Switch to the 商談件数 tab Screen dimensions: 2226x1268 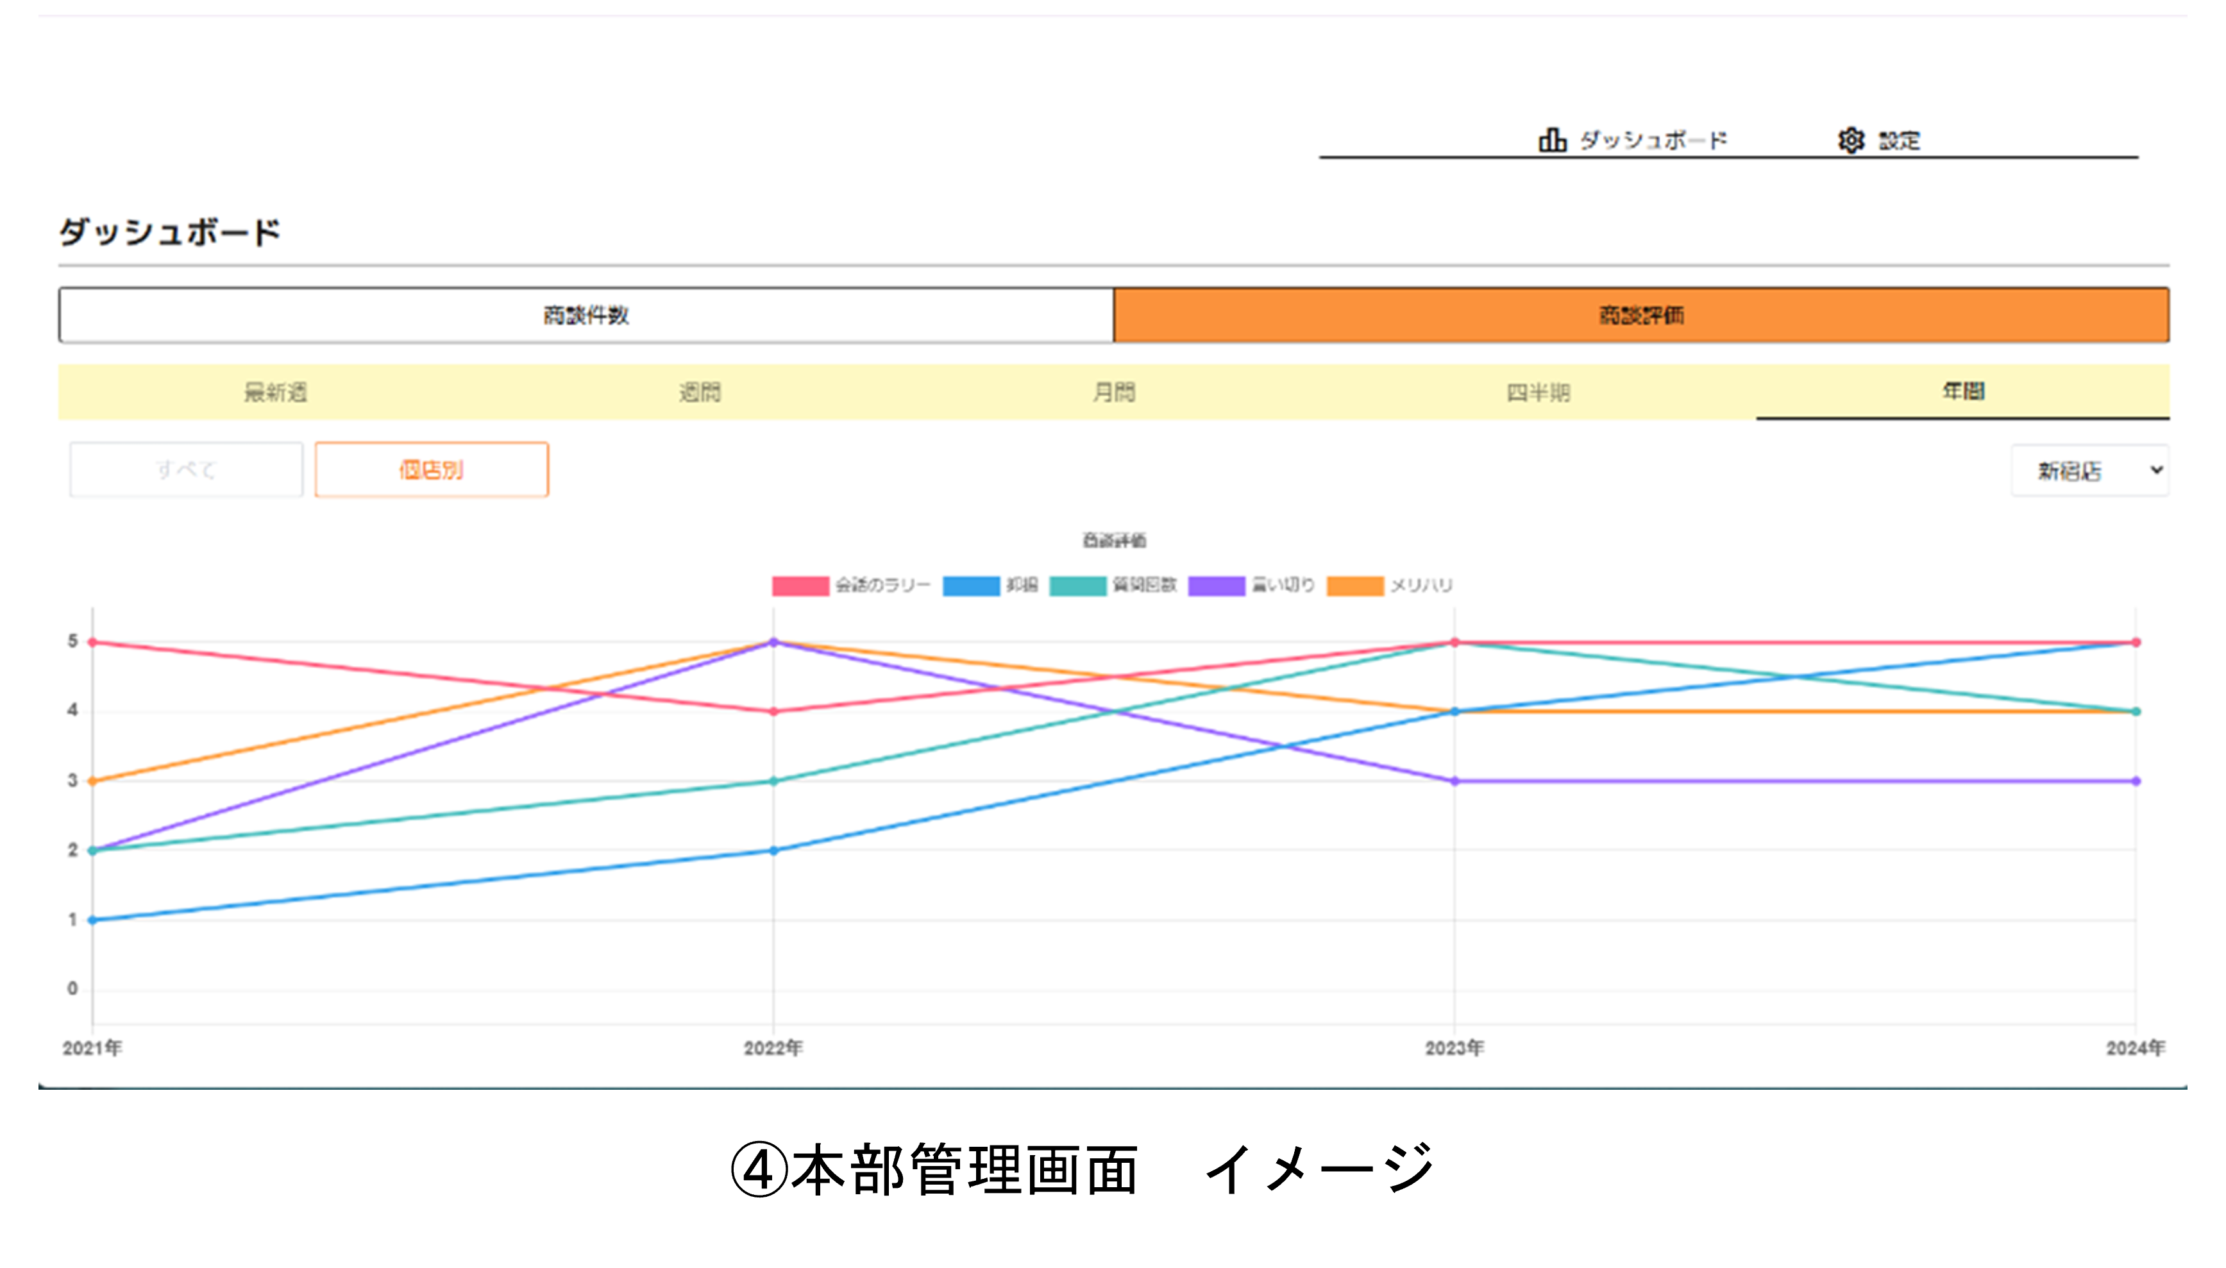pos(586,316)
